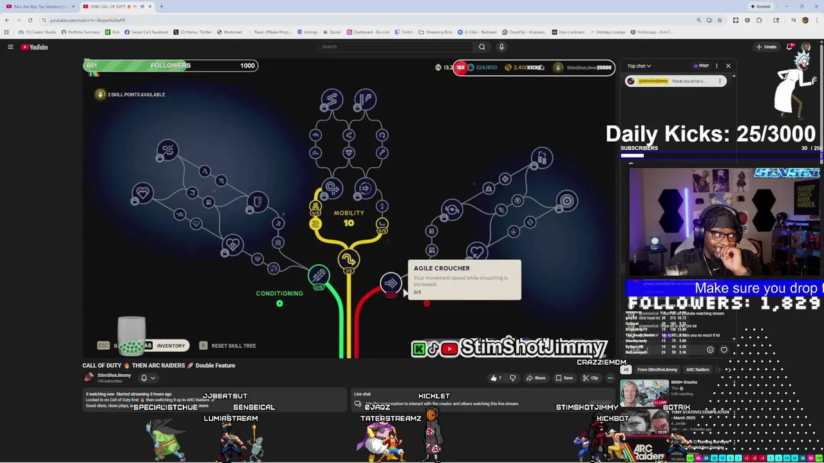Open the subscription notification bell dropdown
Image resolution: width=824 pixels, height=463 pixels.
pos(148,378)
